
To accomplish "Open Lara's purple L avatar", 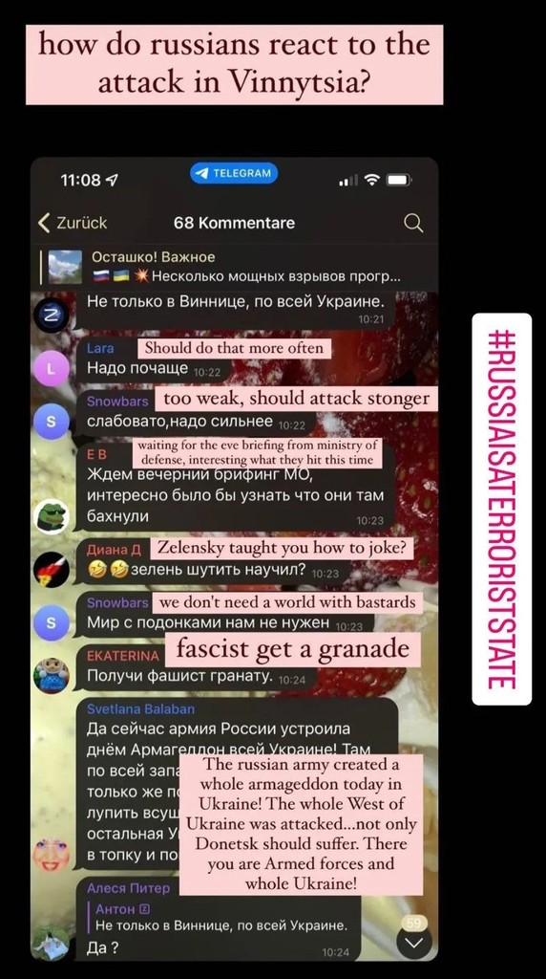I will pyautogui.click(x=52, y=368).
